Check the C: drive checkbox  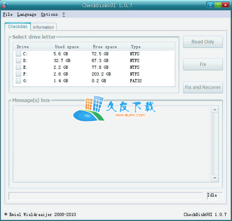click(18, 54)
